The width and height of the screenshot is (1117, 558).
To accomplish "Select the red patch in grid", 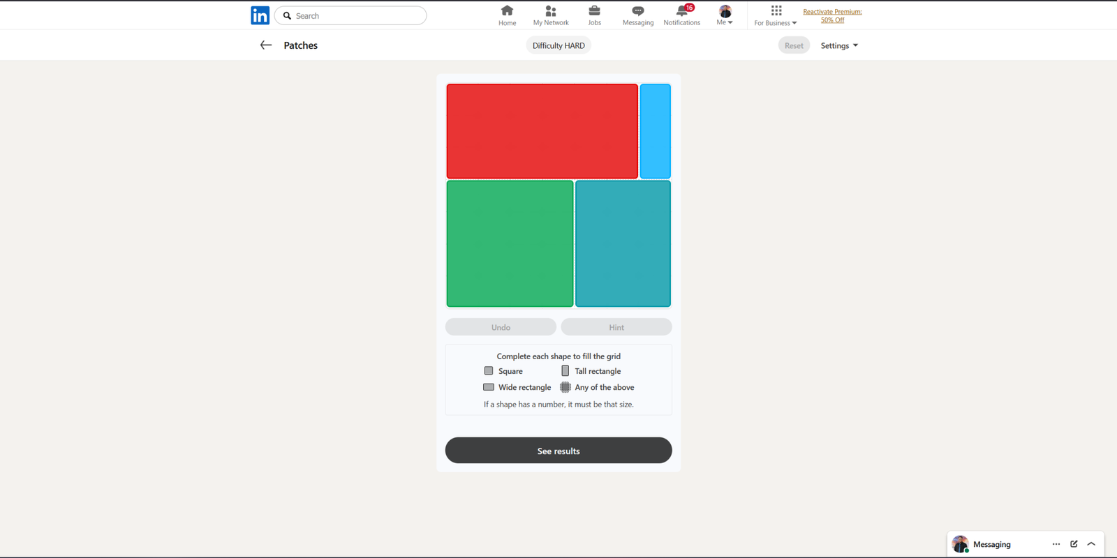I will coord(542,131).
